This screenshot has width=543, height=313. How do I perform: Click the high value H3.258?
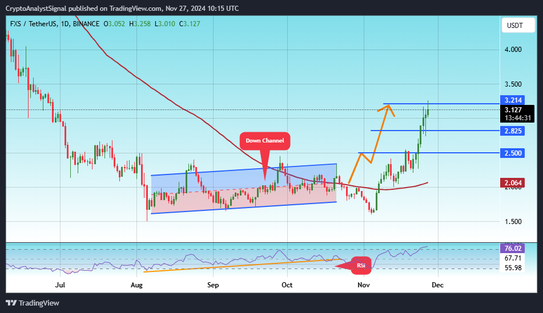pos(140,24)
